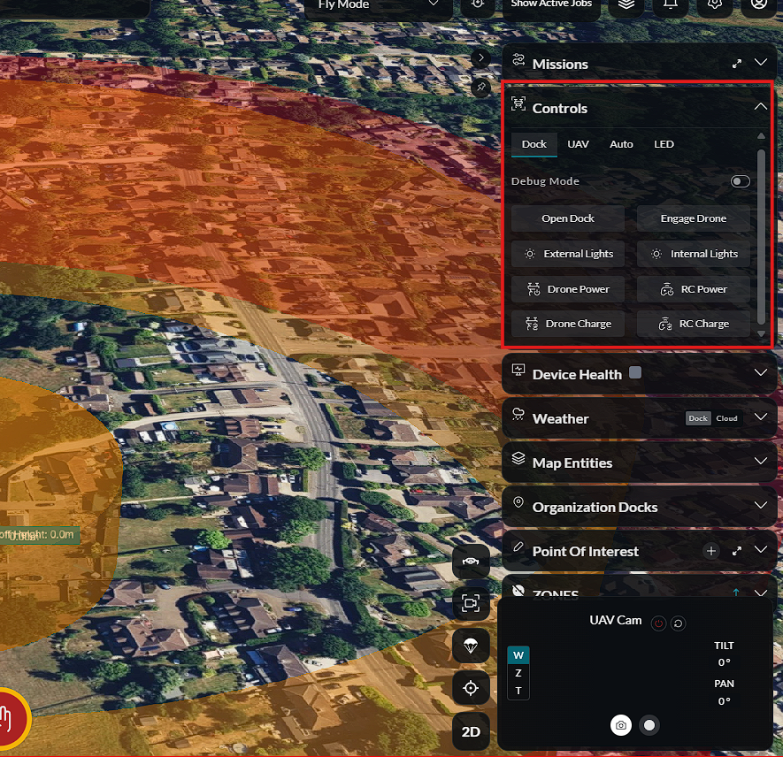The image size is (783, 757).
Task: Switch to the UAV controls tab
Action: coord(578,144)
